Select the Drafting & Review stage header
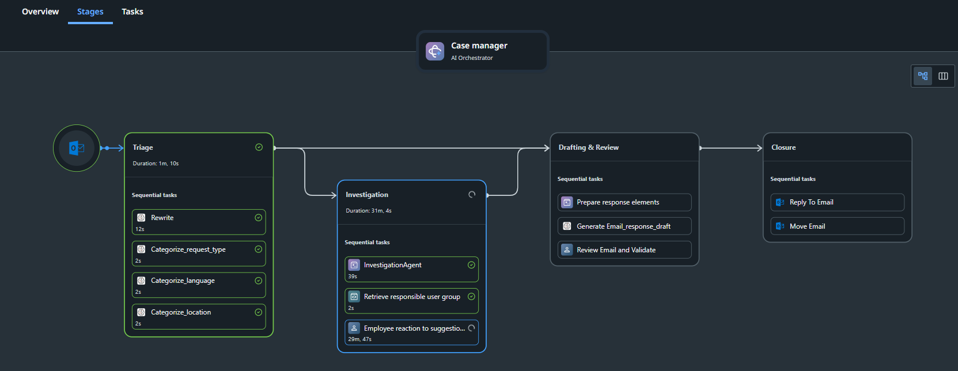The width and height of the screenshot is (958, 371). [x=624, y=147]
